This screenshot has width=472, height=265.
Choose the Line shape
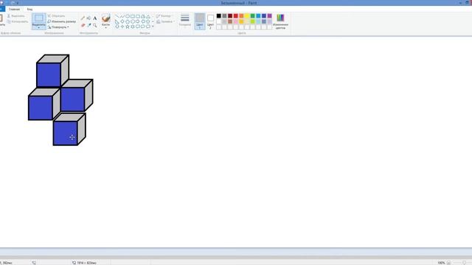117,16
